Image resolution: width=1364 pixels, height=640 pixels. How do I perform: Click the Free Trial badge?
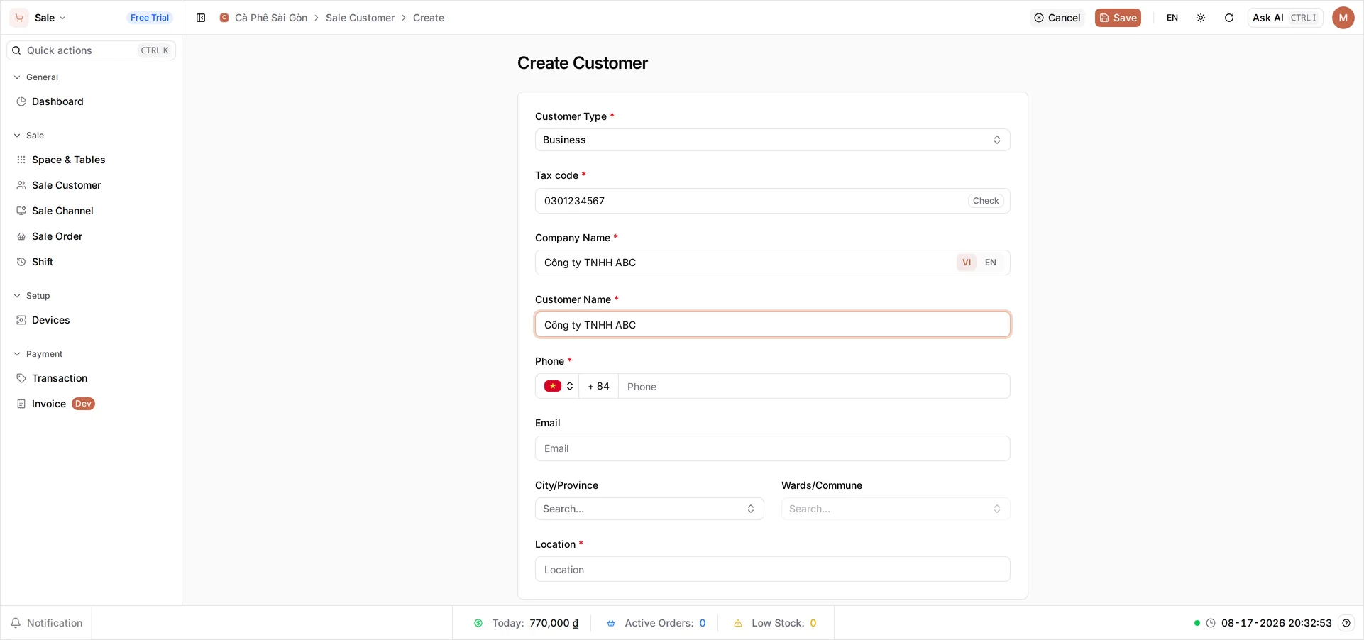(x=150, y=18)
